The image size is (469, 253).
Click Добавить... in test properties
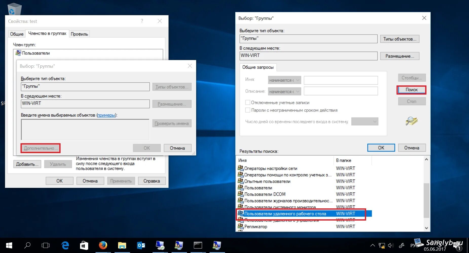[27, 164]
